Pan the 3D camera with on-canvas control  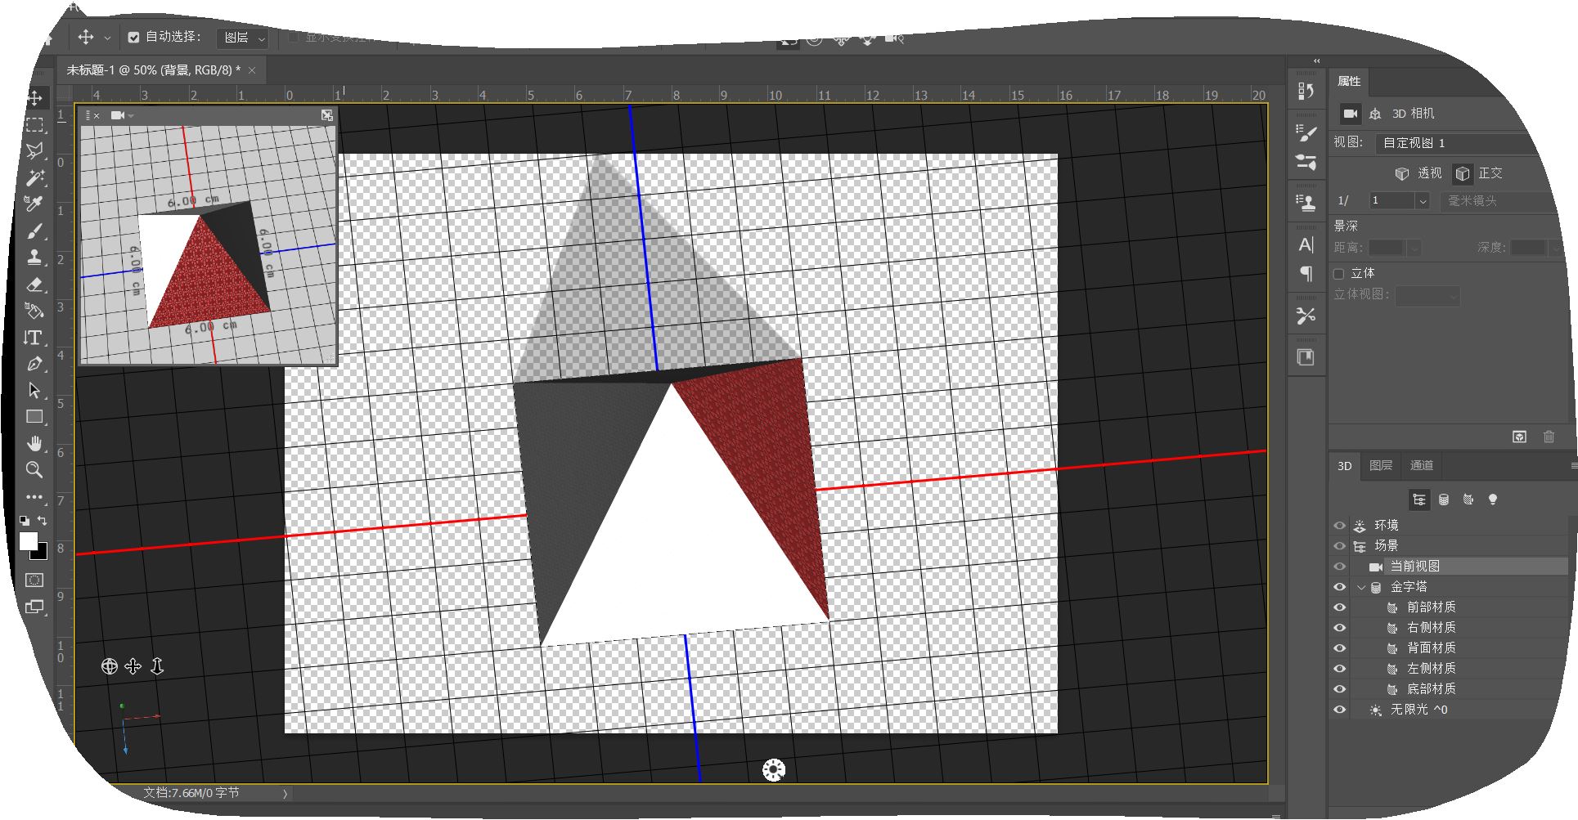pos(133,666)
